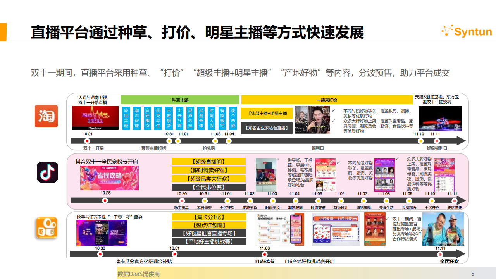
Task: Click the blue 谈个恋爱 theme box
Action: [x=232, y=118]
